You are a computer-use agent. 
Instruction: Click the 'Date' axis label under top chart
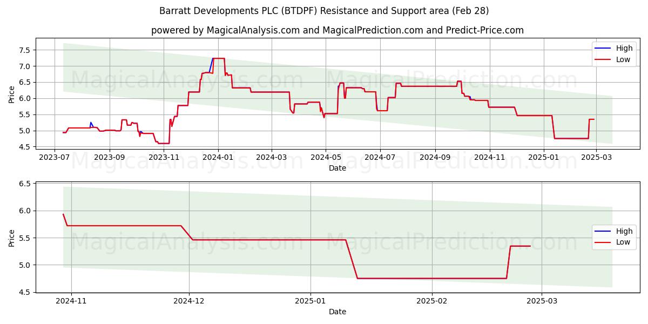click(337, 168)
